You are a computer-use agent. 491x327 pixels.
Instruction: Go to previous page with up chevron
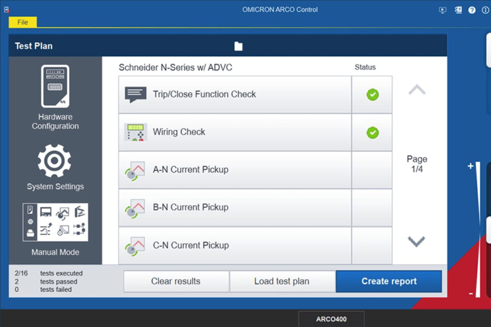(417, 90)
